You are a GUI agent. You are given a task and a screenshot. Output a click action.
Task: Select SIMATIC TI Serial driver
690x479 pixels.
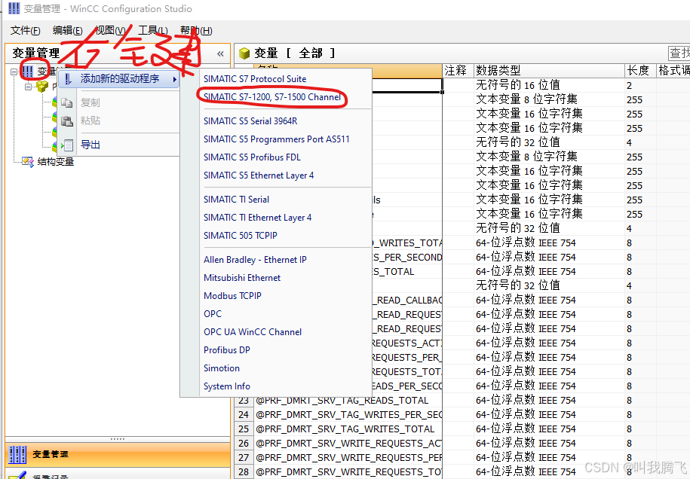click(236, 200)
